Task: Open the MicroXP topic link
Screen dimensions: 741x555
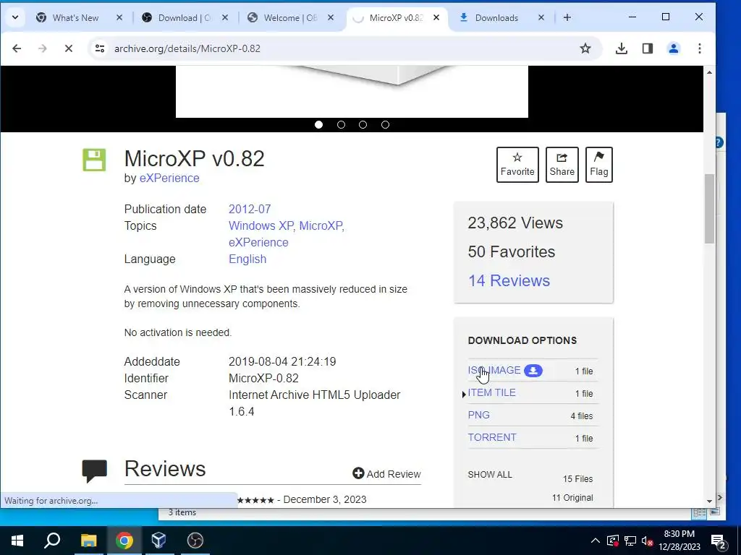Action: pos(321,225)
